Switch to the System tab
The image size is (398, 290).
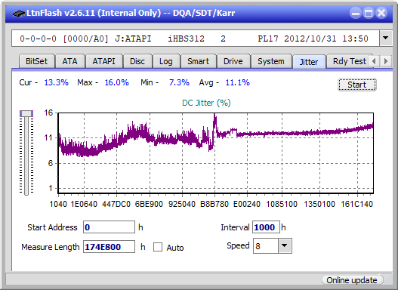[271, 61]
